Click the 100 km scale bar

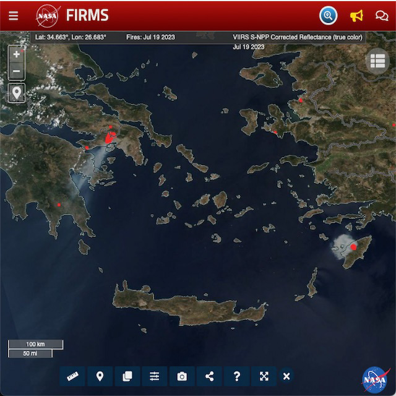[35, 344]
